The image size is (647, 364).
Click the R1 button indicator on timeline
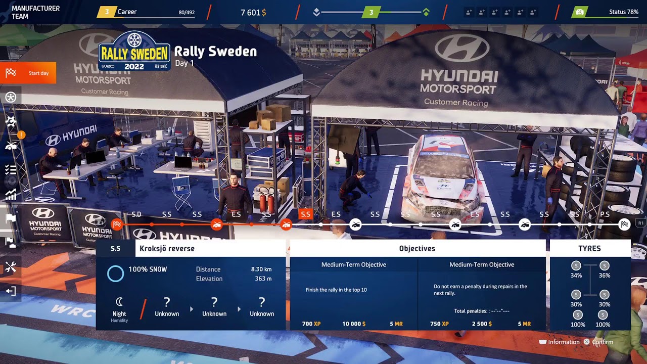click(x=641, y=222)
